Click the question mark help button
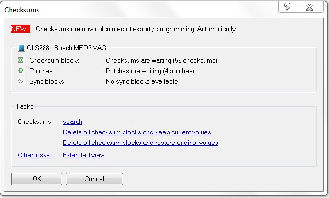Viewport: 329px width, 198px height. pos(287,7)
